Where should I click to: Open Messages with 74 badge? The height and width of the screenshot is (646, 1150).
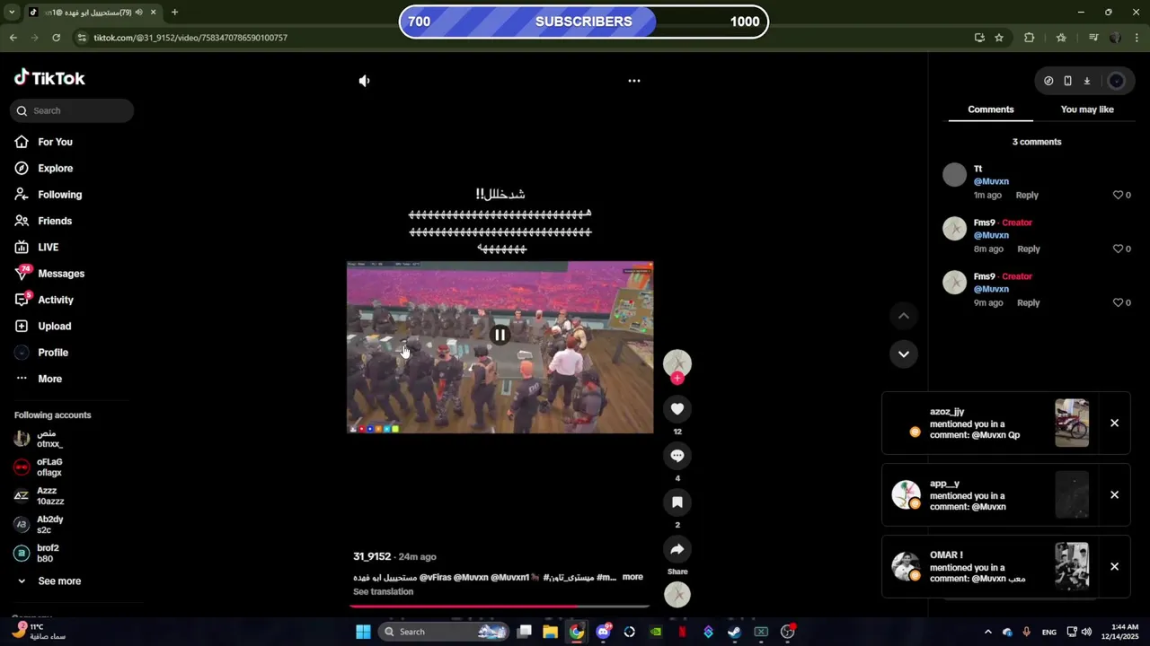point(61,274)
